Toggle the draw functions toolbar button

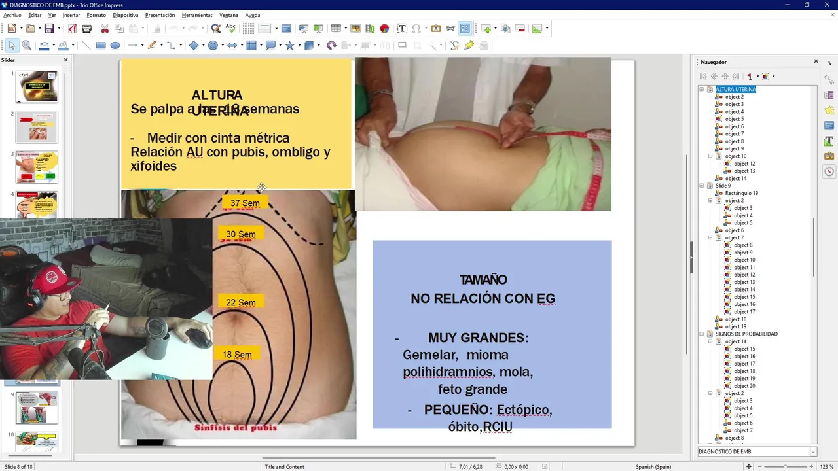click(x=465, y=28)
